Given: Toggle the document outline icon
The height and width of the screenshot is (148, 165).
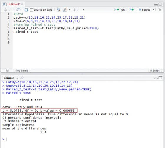Looking at the screenshot, I should (160, 10).
